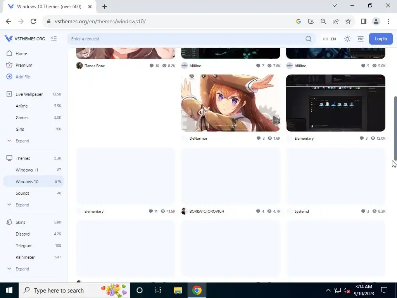Click the views eye icon showing 41.5K
Viewport: 397px width, 298px height.
(163, 211)
